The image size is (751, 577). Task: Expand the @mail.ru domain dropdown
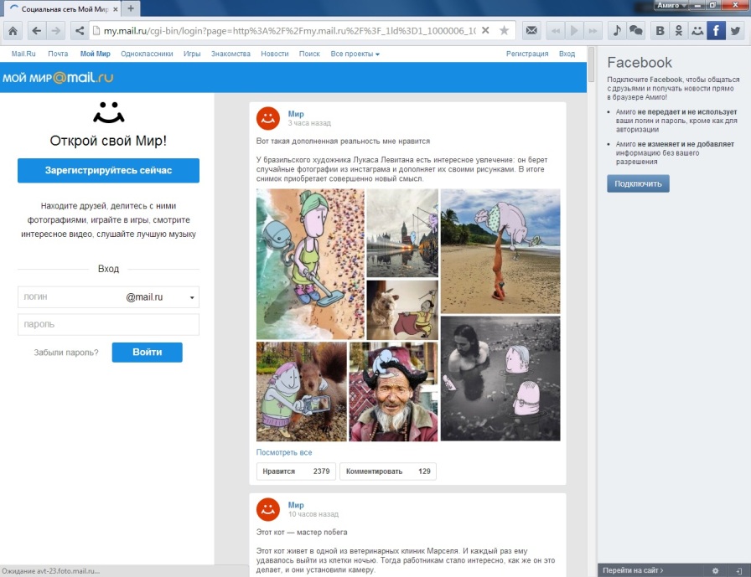(x=193, y=297)
